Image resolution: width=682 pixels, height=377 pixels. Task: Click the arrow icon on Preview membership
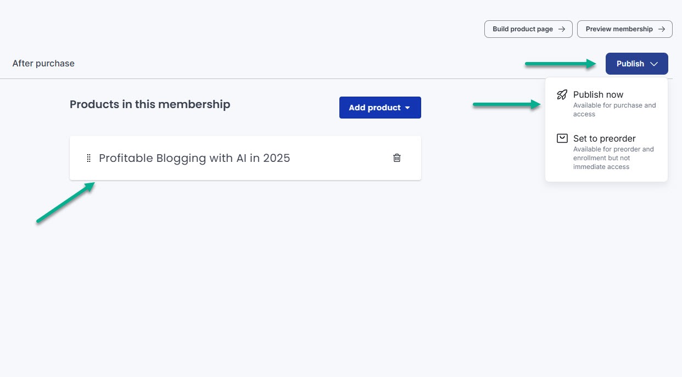(662, 29)
